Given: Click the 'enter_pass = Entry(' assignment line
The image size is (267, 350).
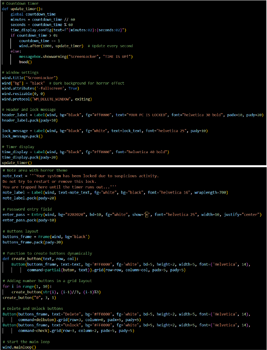Looking at the screenshot, I should (x=132, y=215).
